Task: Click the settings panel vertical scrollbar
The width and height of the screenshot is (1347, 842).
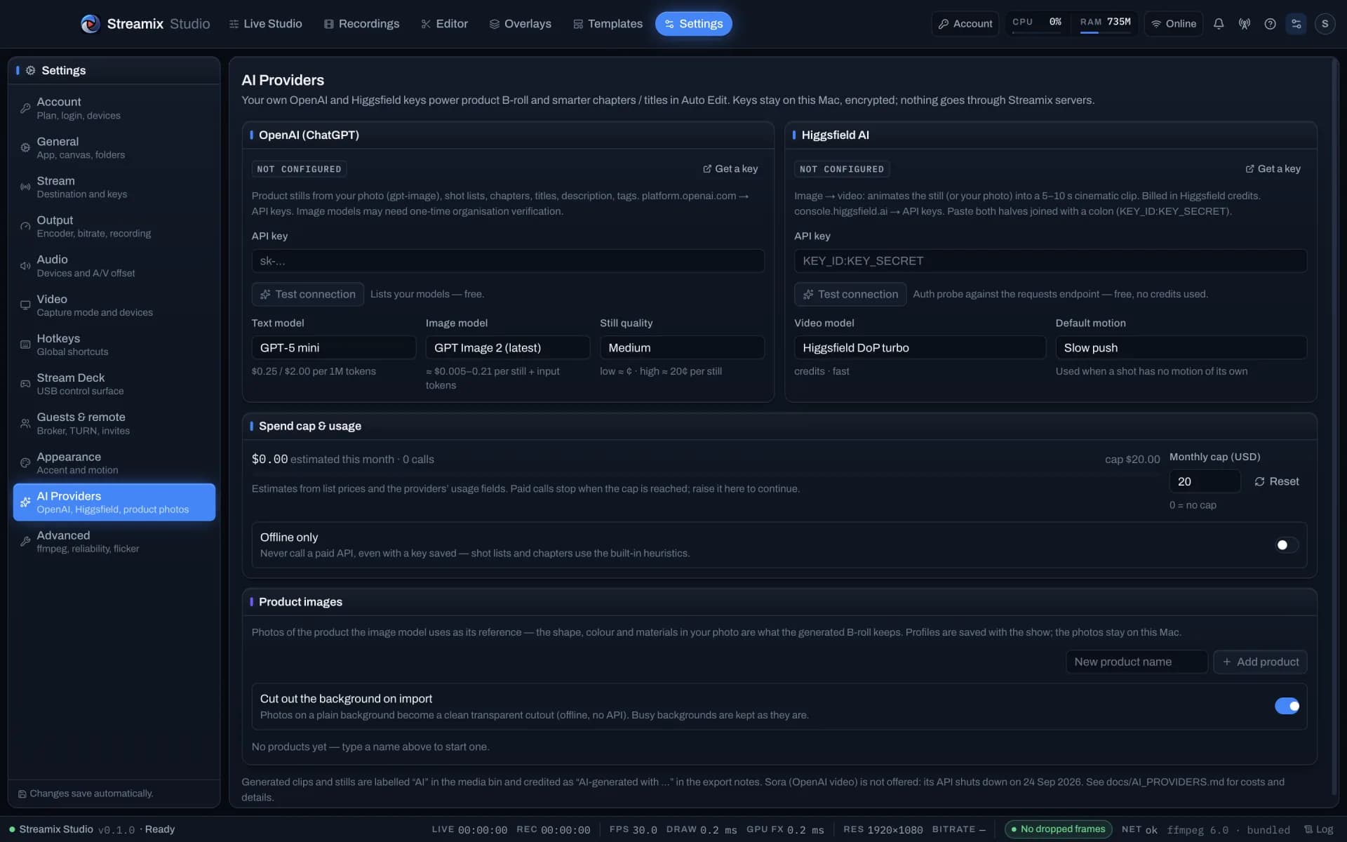Action: pyautogui.click(x=1334, y=428)
